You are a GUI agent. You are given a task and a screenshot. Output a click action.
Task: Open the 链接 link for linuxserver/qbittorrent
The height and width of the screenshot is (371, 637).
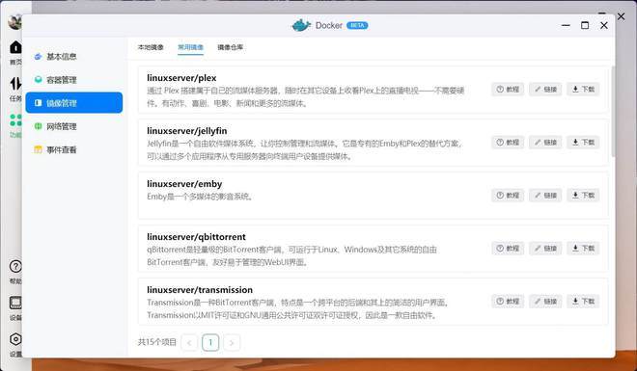click(545, 249)
